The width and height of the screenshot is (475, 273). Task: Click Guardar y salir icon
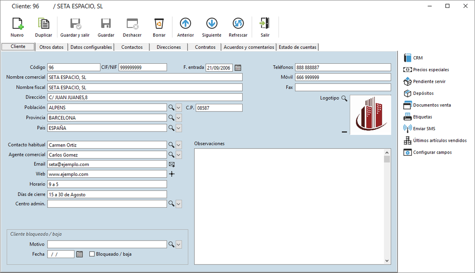(75, 24)
